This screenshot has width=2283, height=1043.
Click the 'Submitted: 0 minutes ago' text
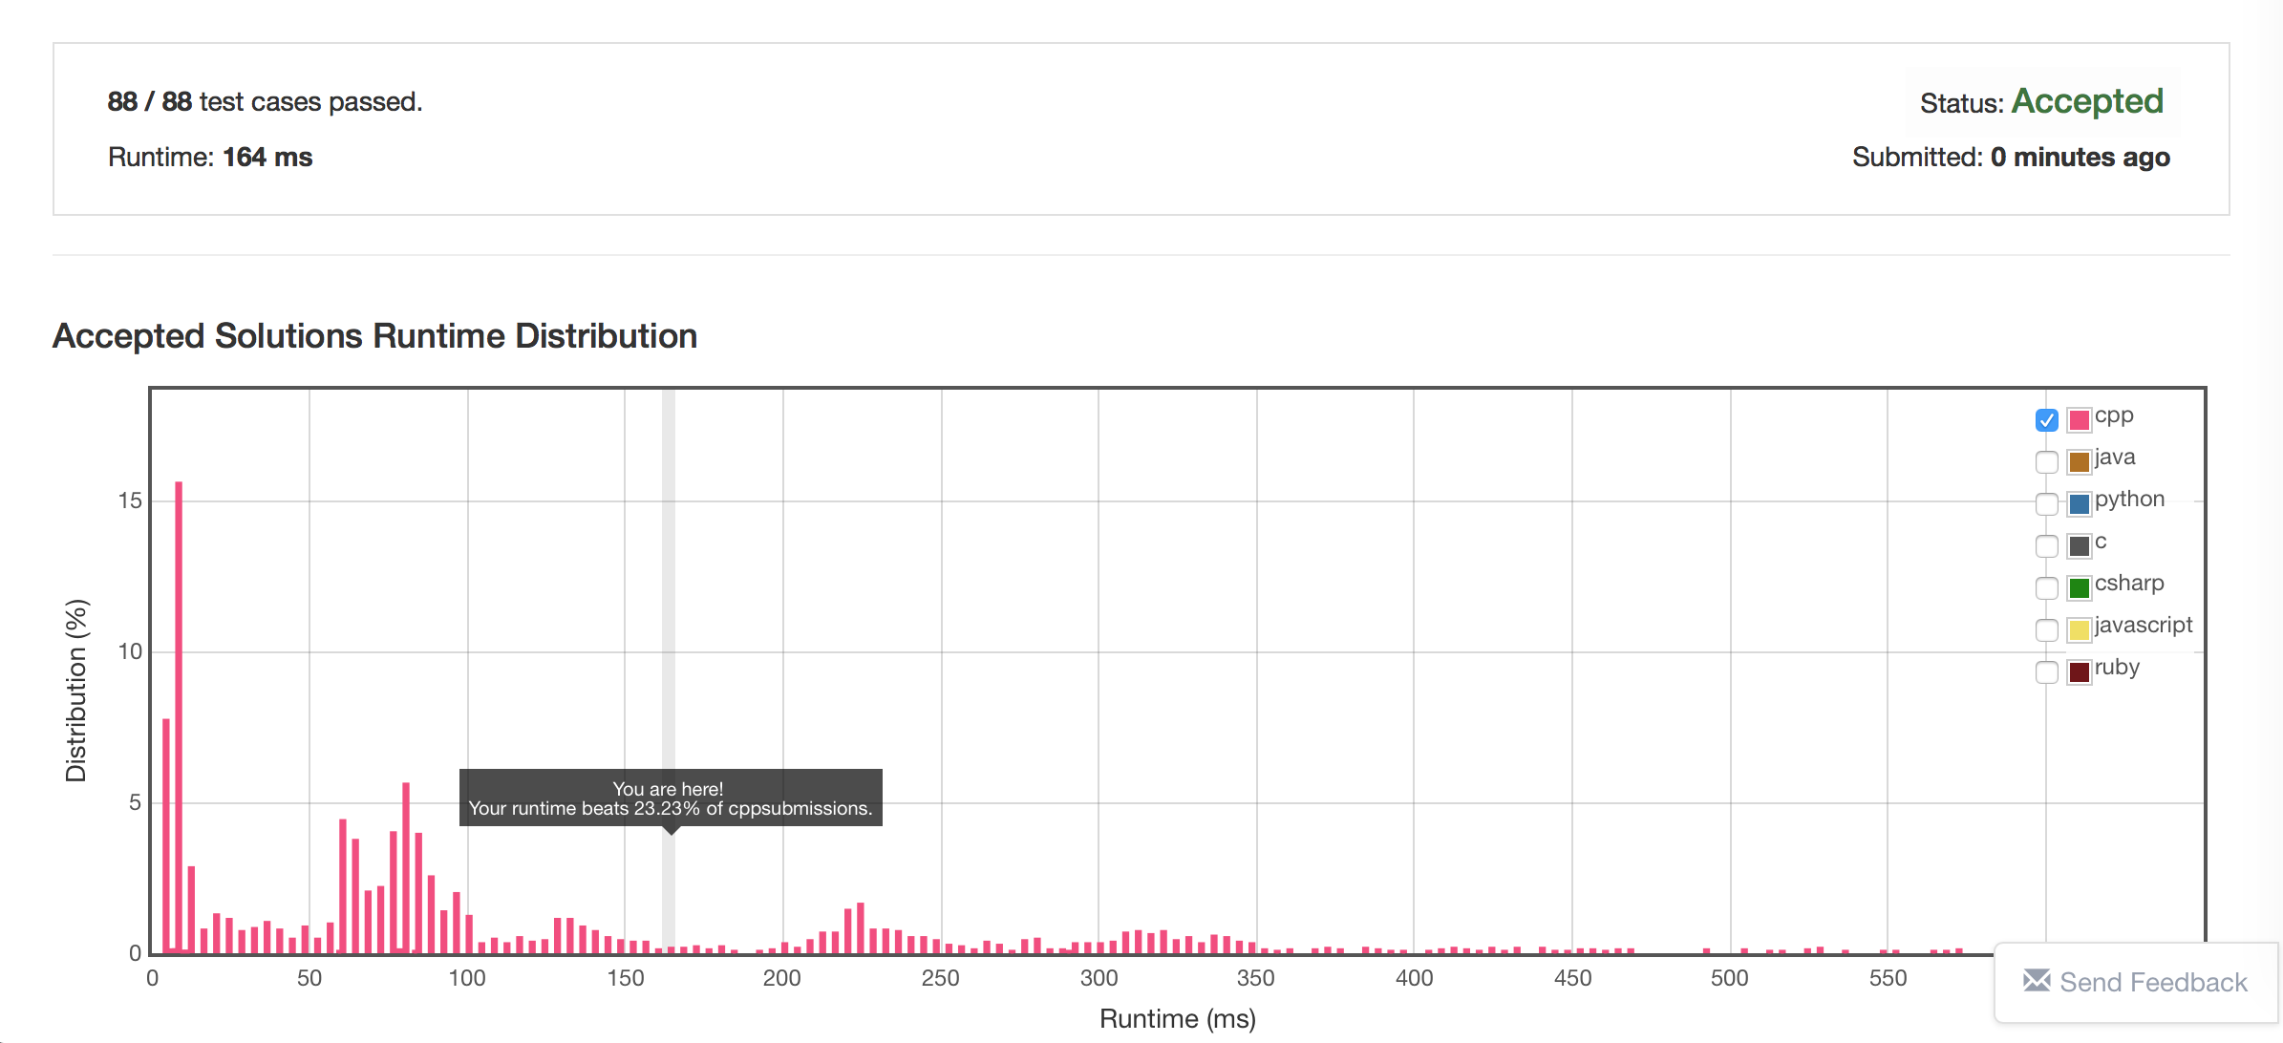tap(2011, 157)
